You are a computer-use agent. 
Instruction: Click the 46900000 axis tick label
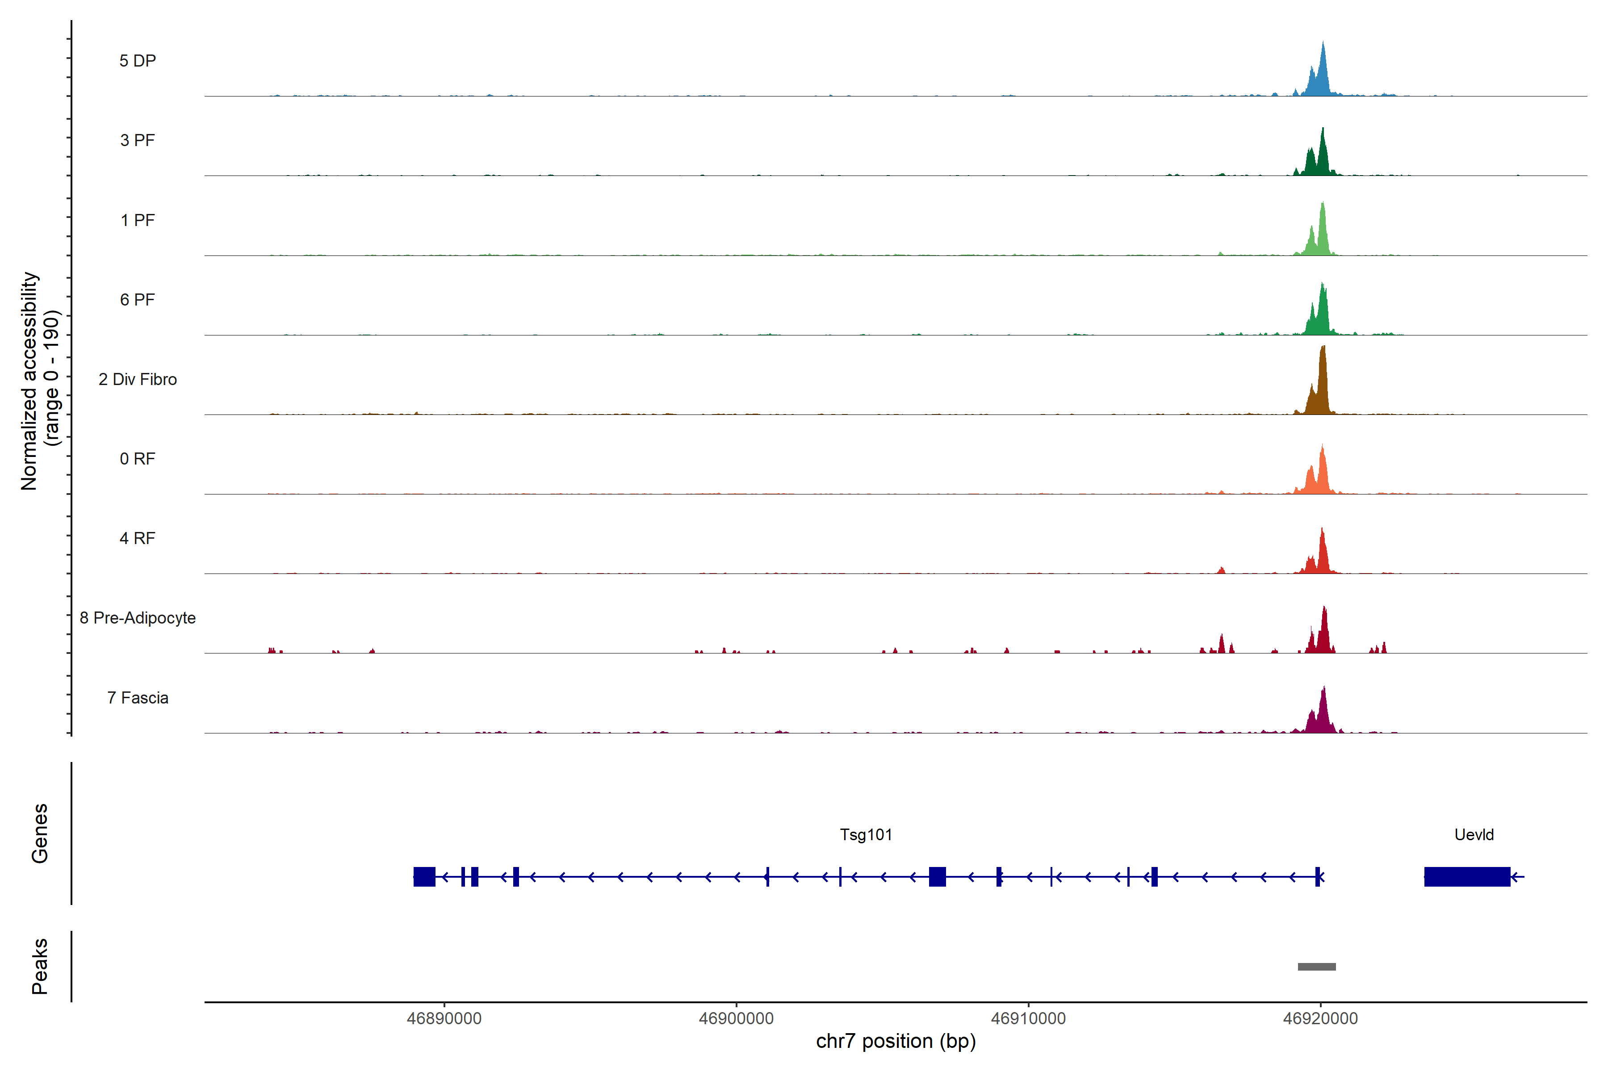point(736,1019)
